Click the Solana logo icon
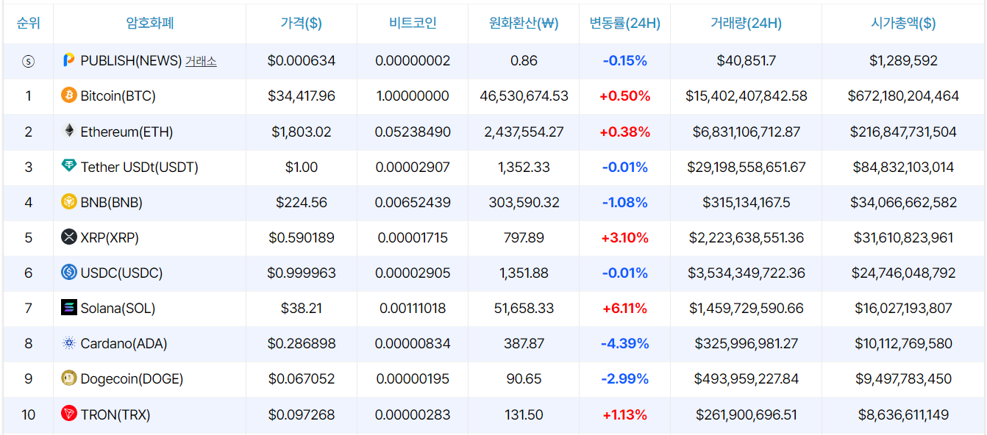This screenshot has height=435, width=987. [x=68, y=308]
